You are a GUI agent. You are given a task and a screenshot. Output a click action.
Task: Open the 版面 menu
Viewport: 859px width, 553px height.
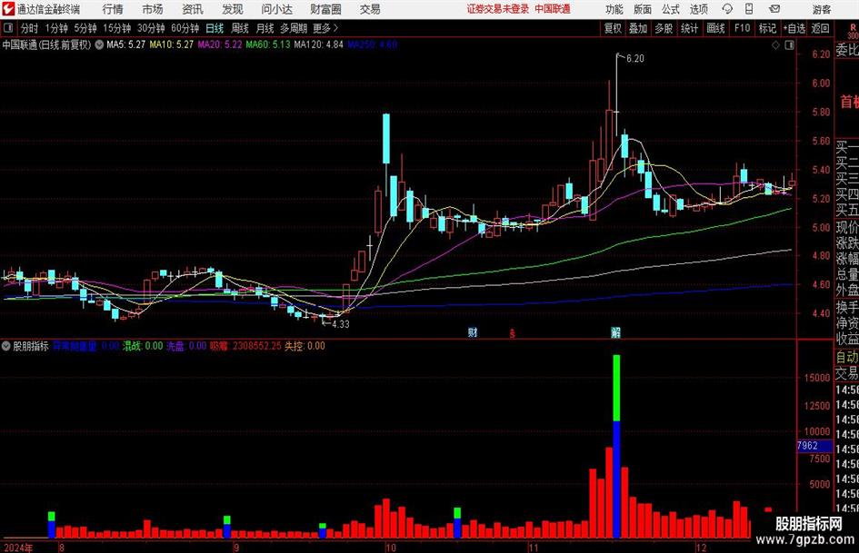pos(642,9)
